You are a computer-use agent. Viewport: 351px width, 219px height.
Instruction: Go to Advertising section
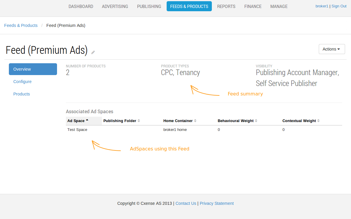(x=115, y=7)
